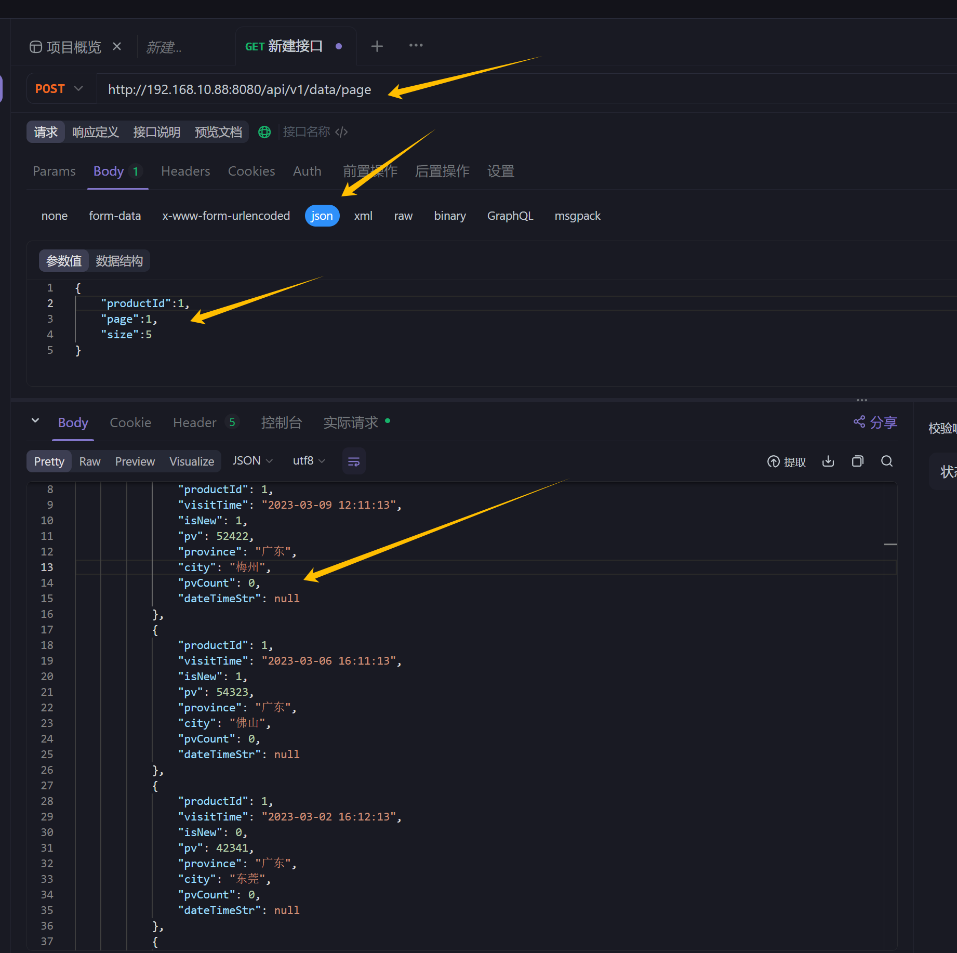Screen dimensions: 957x953
Task: Click "visitTime": "2023-03-06 16:11:13" line
Action: point(290,661)
